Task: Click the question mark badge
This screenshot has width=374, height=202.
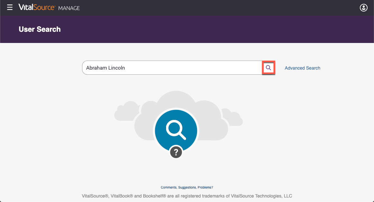Action: point(176,152)
